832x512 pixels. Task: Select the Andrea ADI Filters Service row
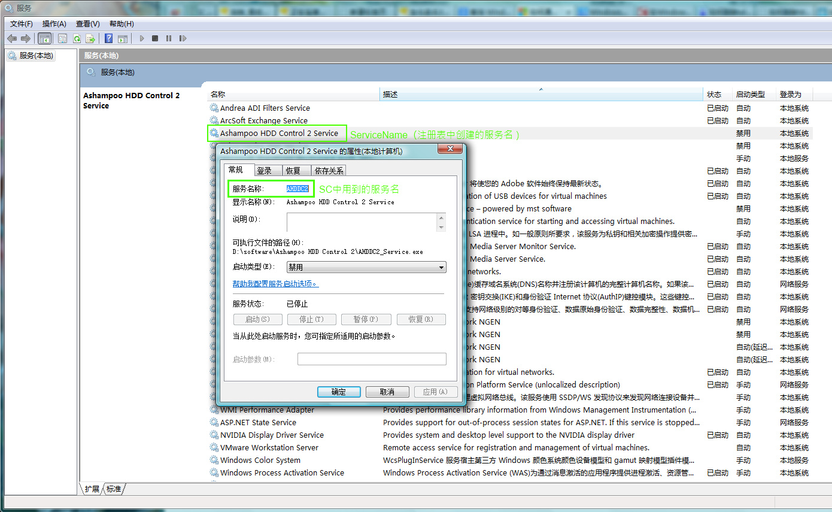pyautogui.click(x=510, y=108)
